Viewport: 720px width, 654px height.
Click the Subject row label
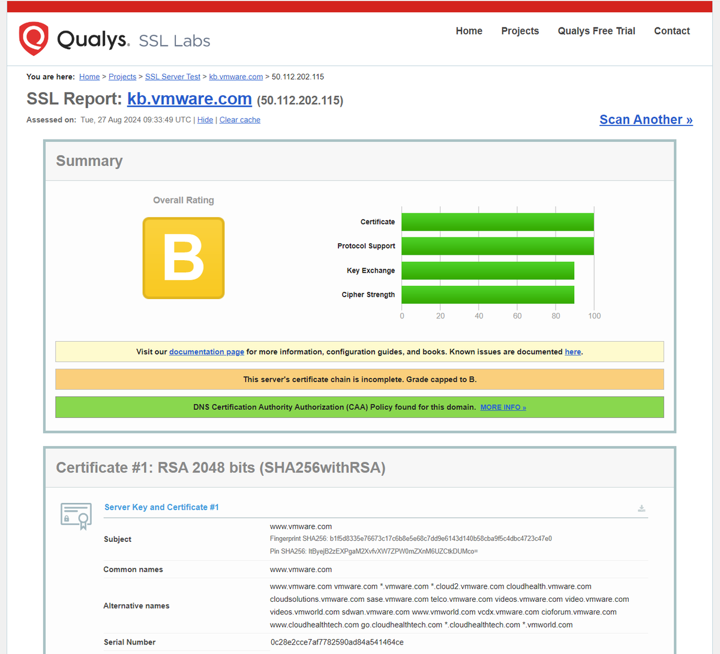pyautogui.click(x=118, y=540)
